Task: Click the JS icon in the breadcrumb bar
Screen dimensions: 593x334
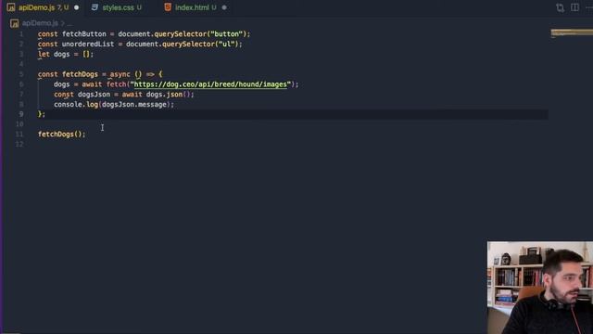Action: (x=15, y=23)
